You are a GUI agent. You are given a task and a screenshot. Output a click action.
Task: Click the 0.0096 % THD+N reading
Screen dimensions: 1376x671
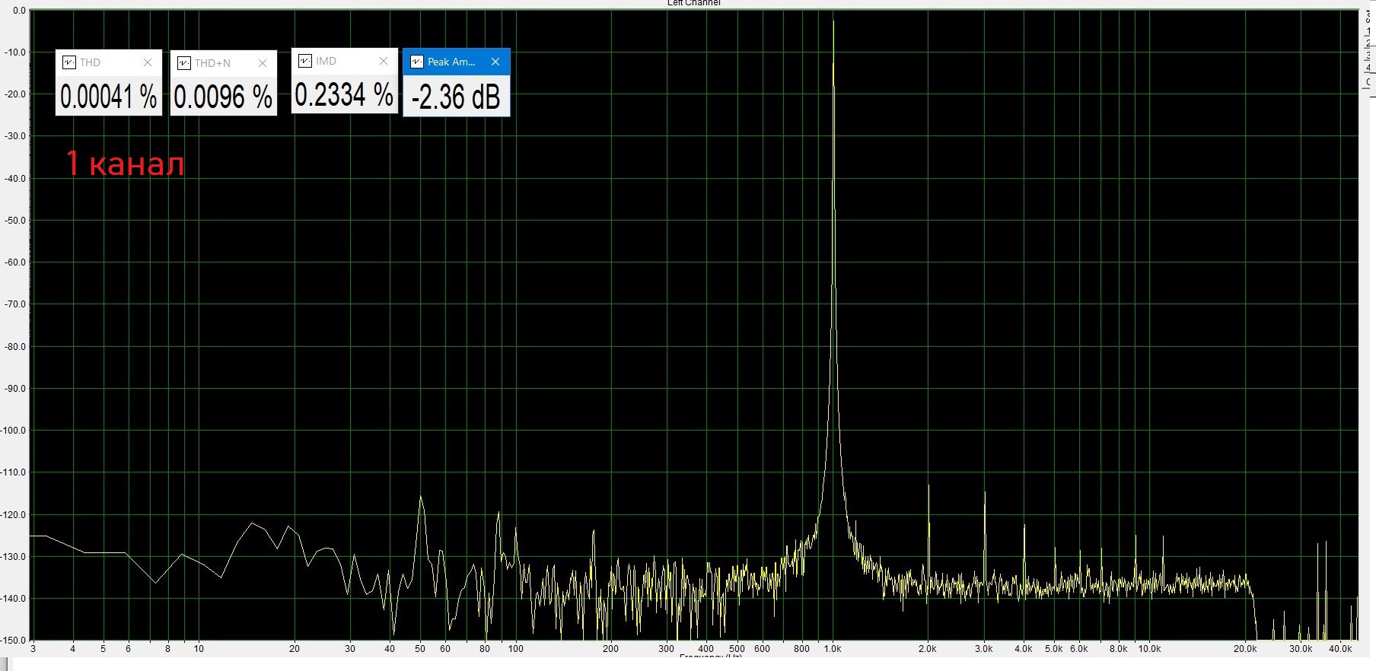[x=223, y=97]
